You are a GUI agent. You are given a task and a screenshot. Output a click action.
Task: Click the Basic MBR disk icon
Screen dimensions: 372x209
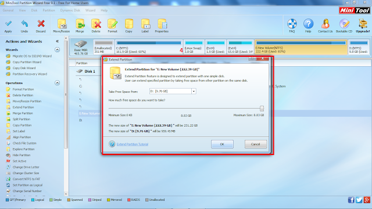point(81,44)
